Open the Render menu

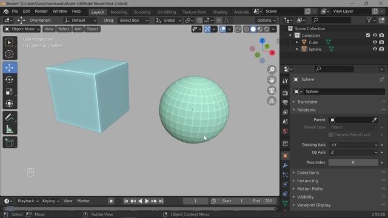pos(41,12)
